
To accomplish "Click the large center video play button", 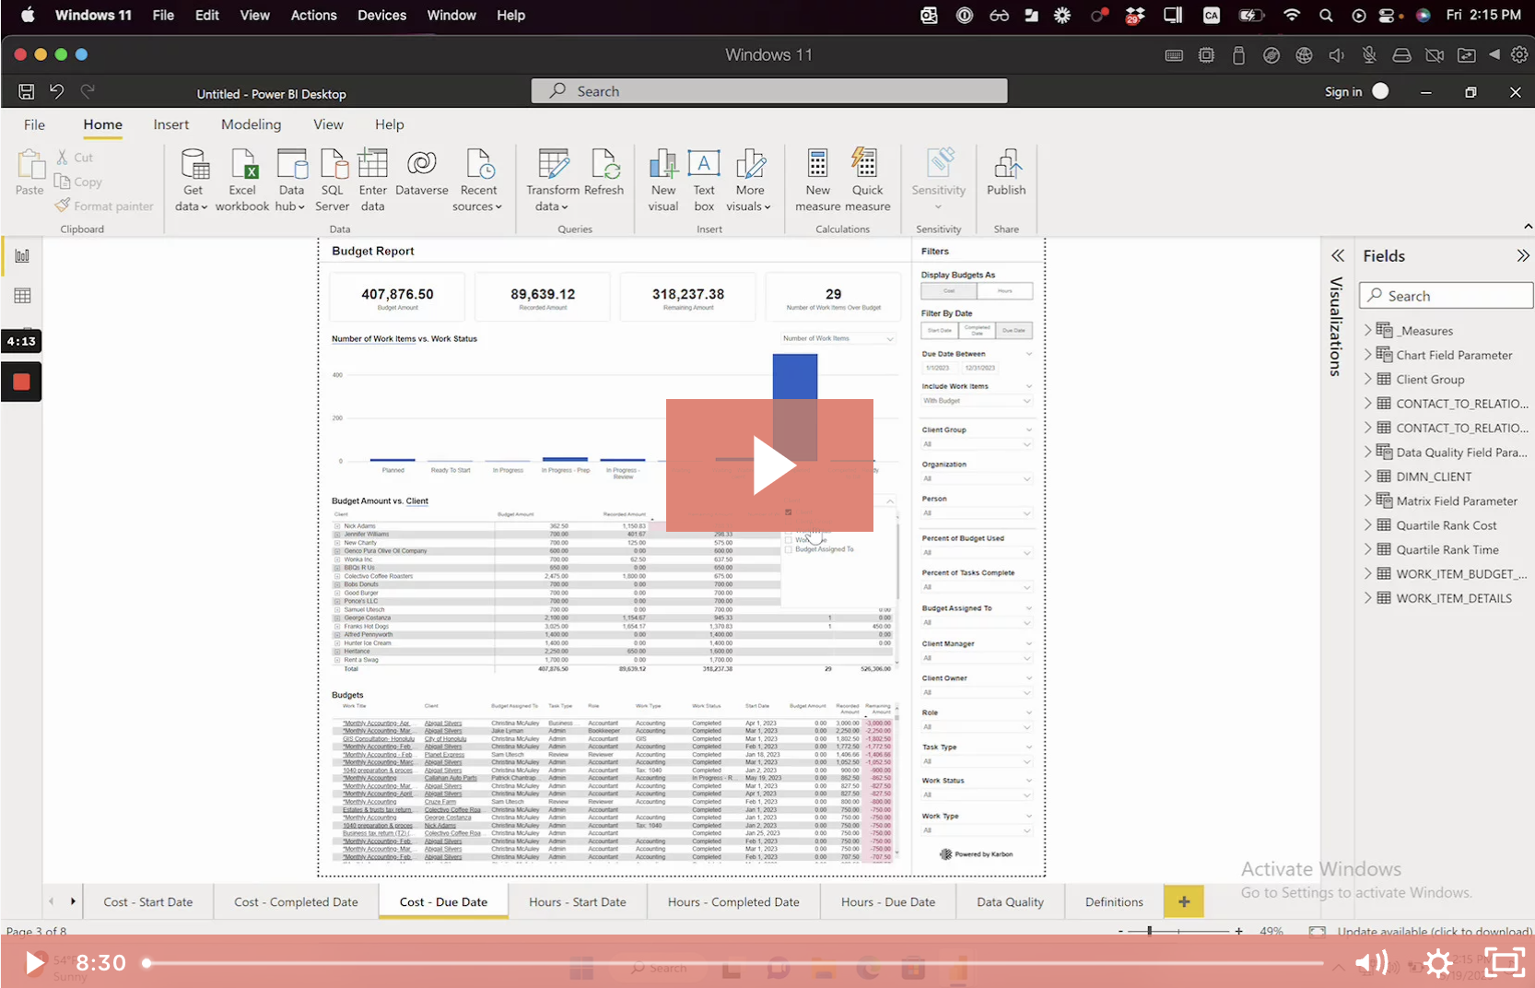I will (769, 465).
